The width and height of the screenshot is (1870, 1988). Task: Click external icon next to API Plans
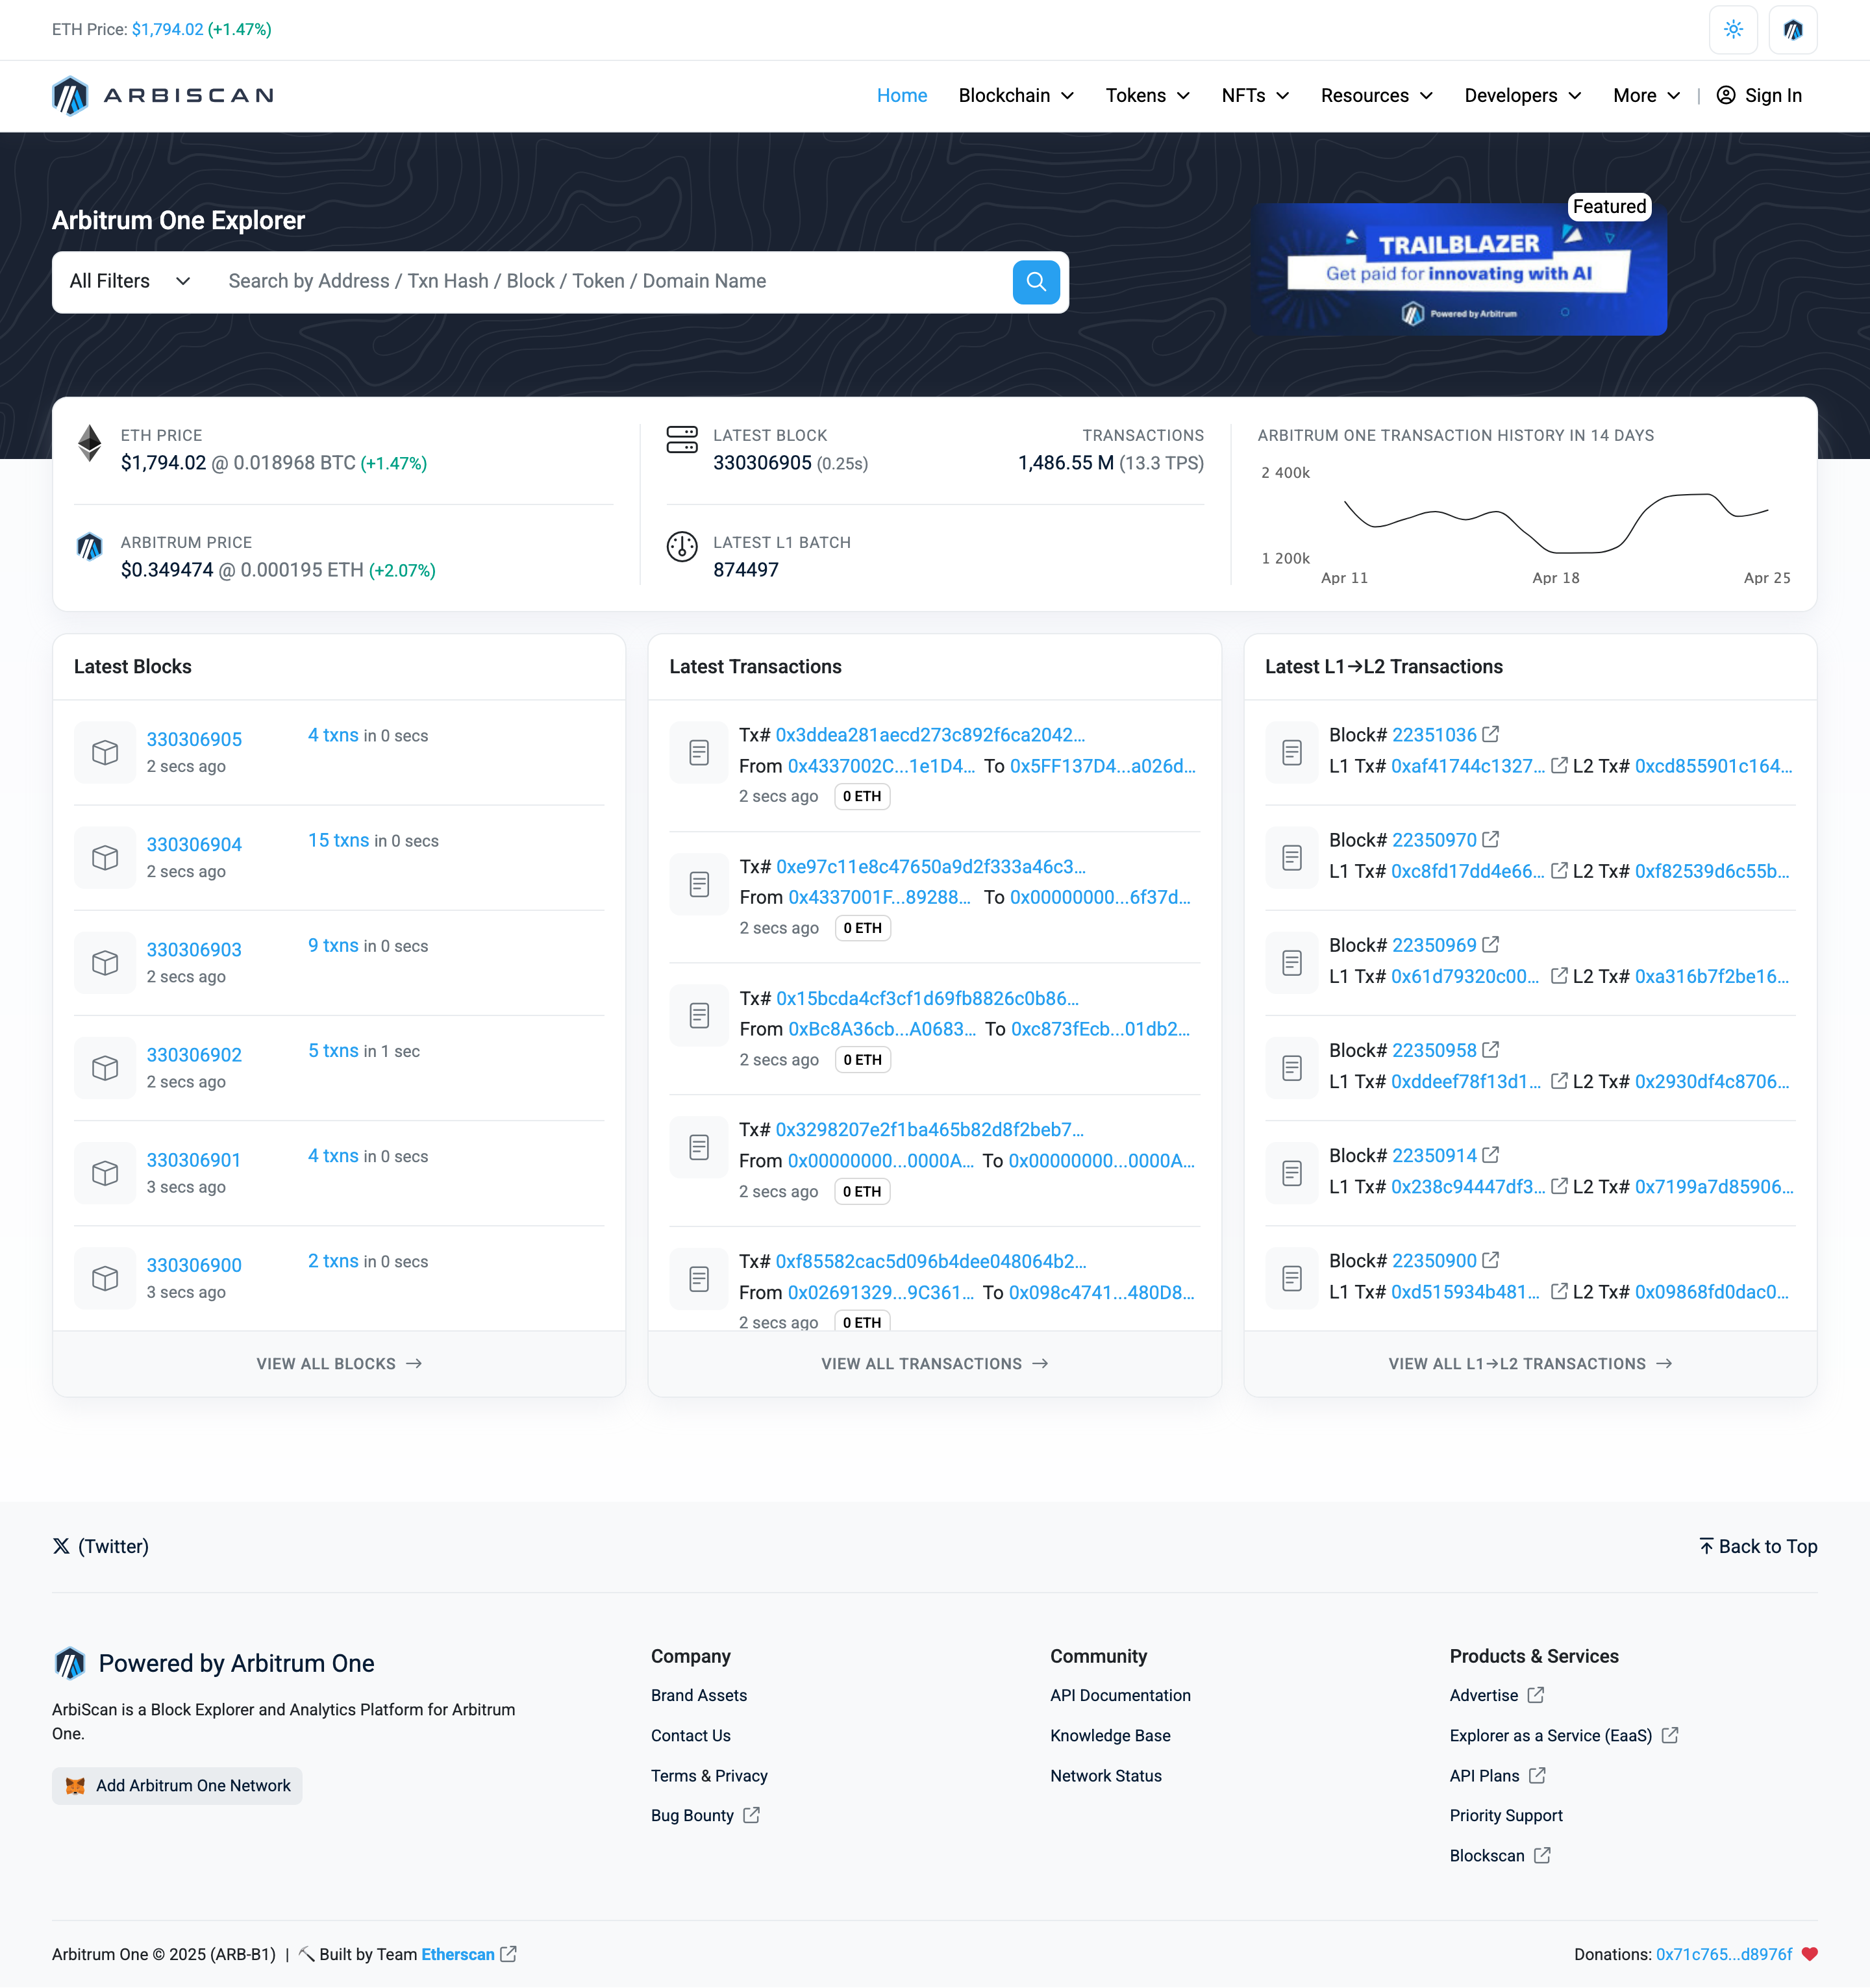coord(1538,1775)
